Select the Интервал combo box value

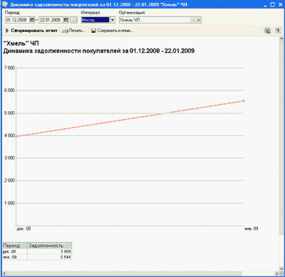[x=95, y=20]
